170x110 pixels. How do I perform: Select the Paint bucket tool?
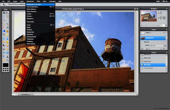tap(7, 27)
